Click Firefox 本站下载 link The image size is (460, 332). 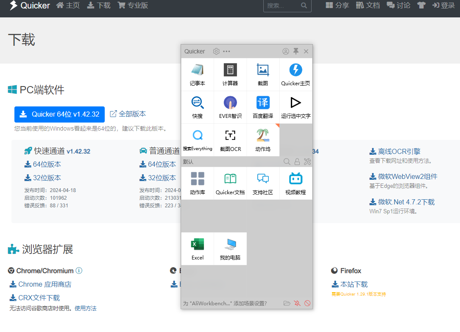tap(350, 284)
